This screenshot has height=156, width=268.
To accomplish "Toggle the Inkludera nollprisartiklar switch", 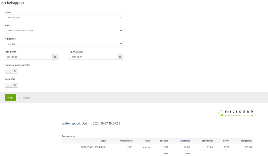I will (x=12, y=71).
